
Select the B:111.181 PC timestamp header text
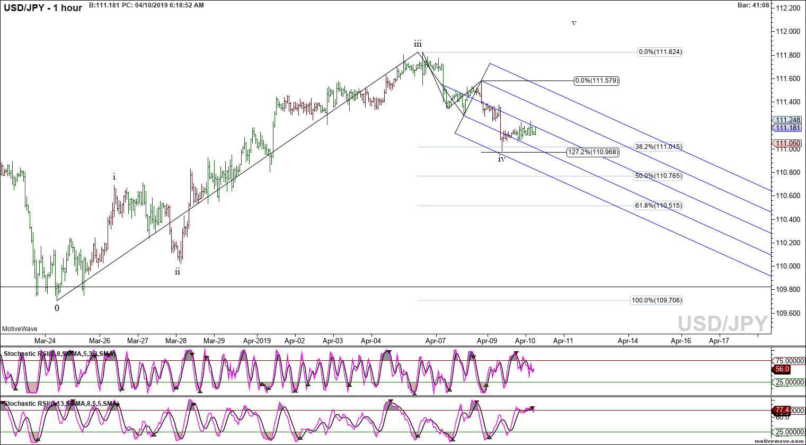coord(146,5)
